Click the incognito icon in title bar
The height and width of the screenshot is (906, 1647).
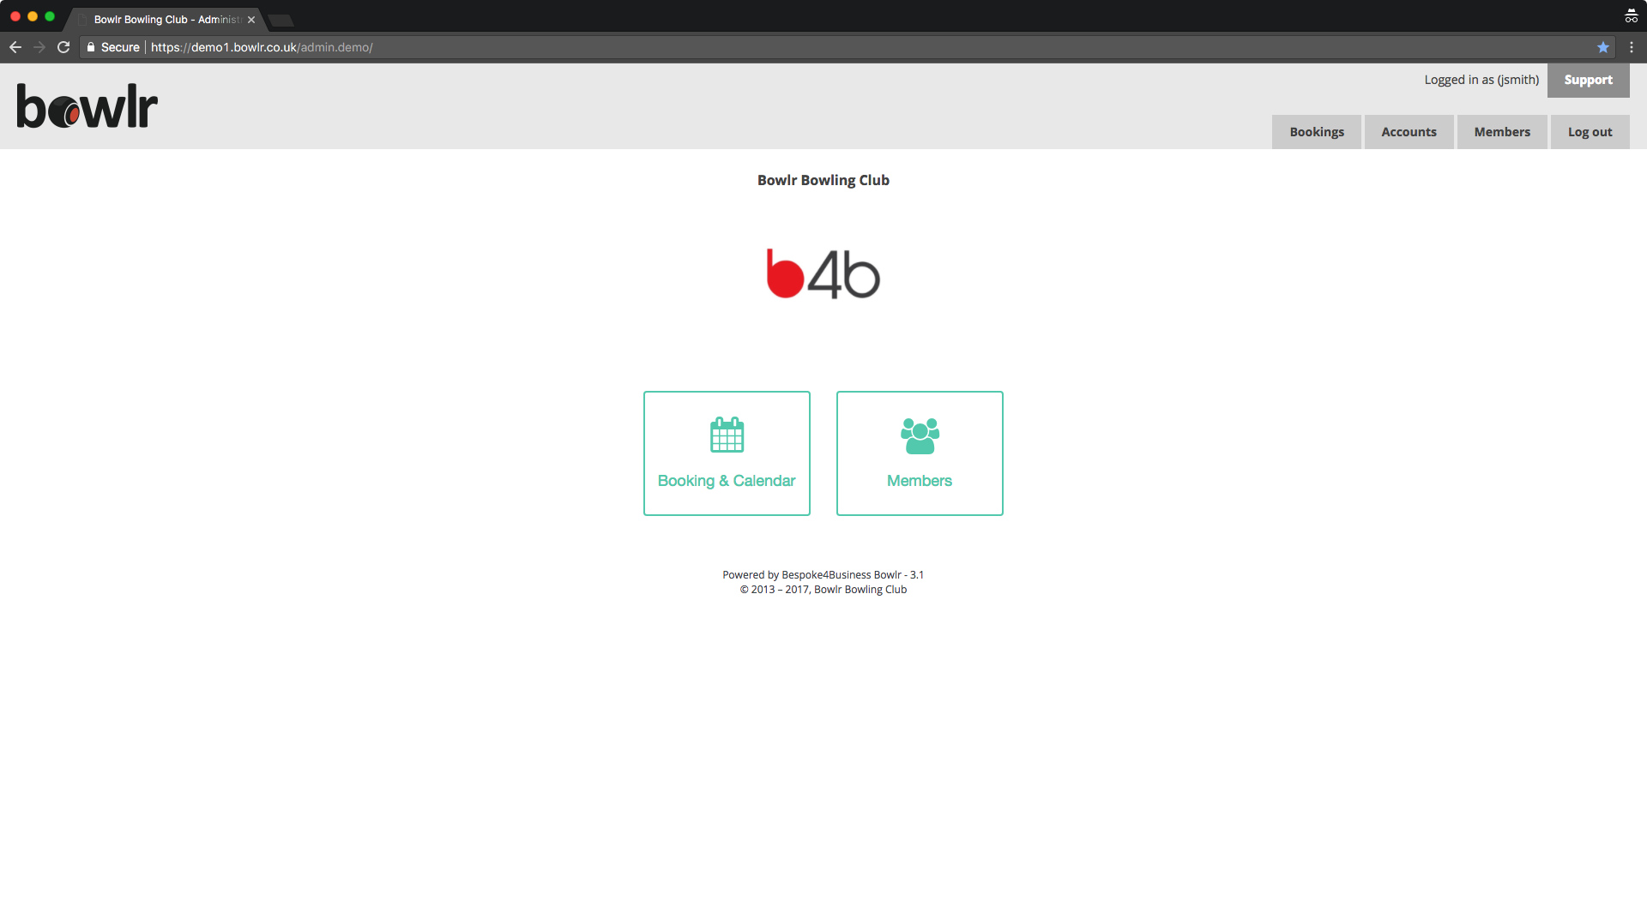point(1631,15)
